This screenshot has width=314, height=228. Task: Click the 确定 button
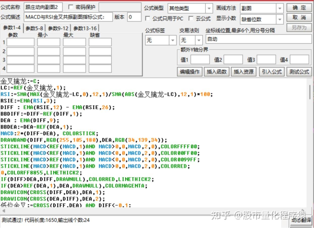coord(299,8)
